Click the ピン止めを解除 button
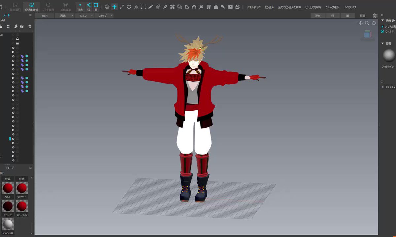The width and height of the screenshot is (396, 237). (313, 7)
